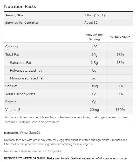Select the Servings Per Container label

tap(22, 23)
